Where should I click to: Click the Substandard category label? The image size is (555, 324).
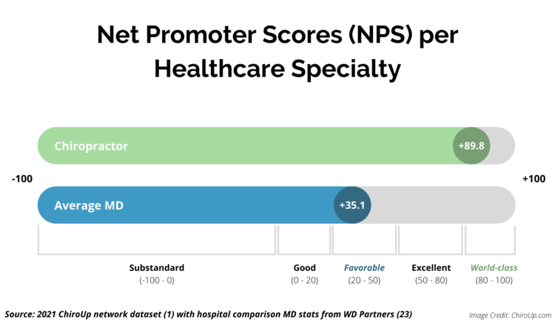pos(157,268)
